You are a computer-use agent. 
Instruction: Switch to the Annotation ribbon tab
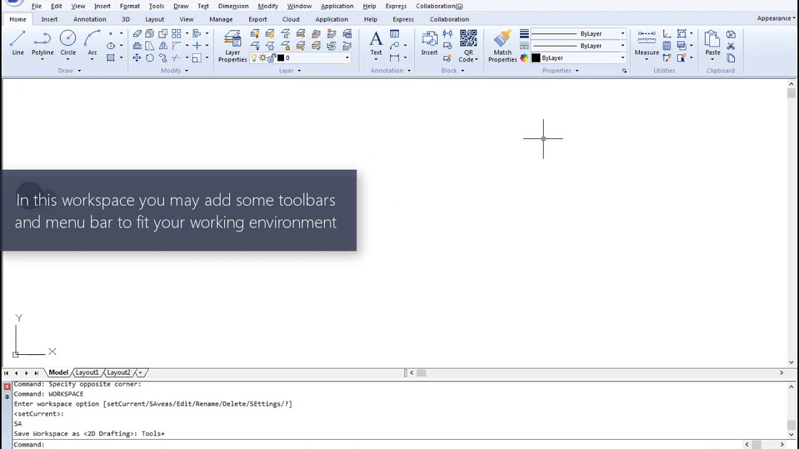tap(90, 19)
